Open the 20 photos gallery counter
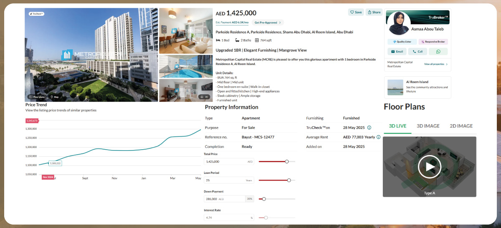Image resolution: width=501 pixels, height=228 pixels. 204,97
